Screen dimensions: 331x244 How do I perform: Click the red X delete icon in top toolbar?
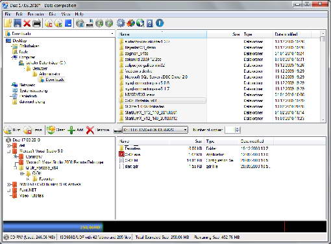coord(27,23)
